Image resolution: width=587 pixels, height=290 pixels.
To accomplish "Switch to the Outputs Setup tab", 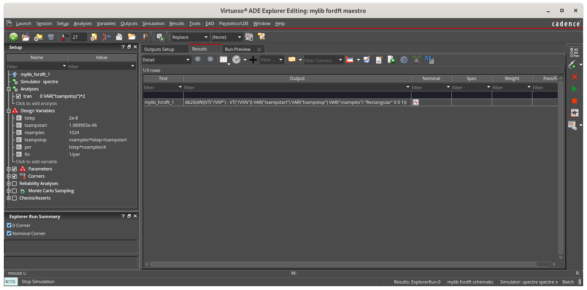I will [x=159, y=49].
